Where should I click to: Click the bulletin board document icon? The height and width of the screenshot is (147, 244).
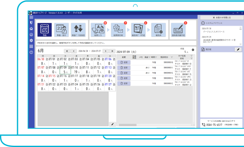pos(203,50)
